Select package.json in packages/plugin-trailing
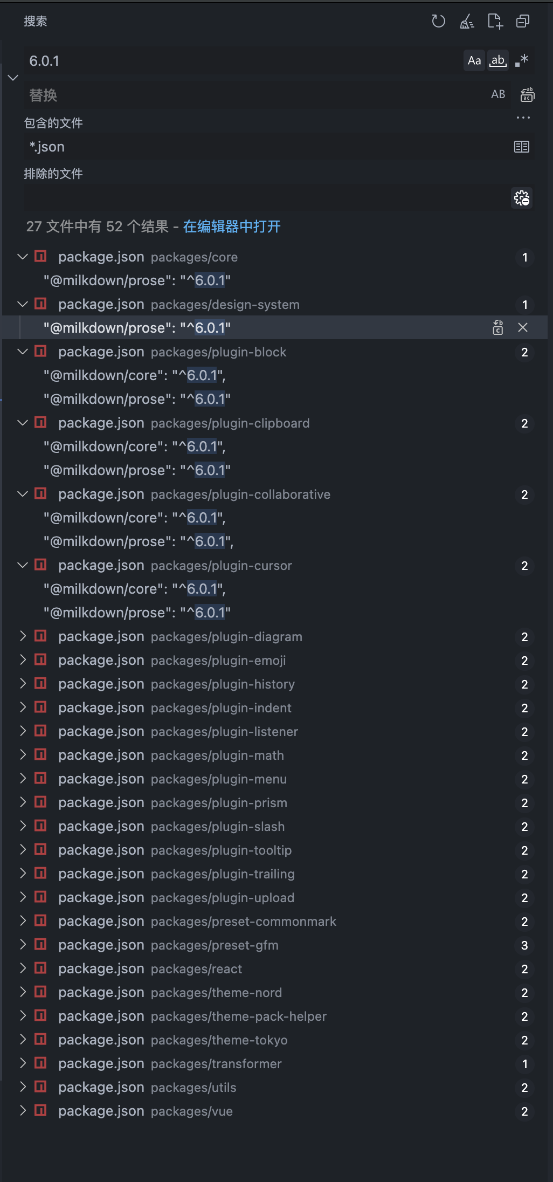Viewport: 553px width, 1182px height. coord(275,874)
